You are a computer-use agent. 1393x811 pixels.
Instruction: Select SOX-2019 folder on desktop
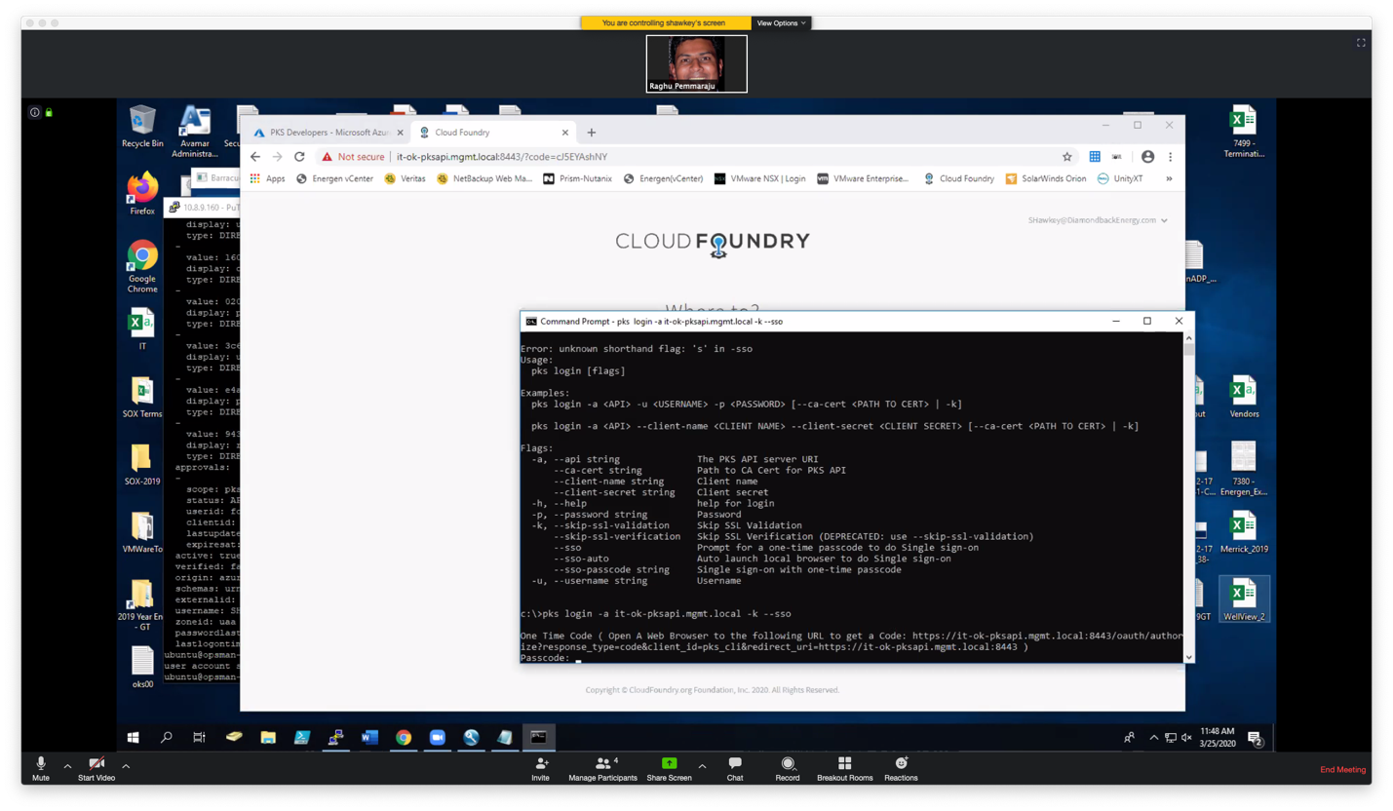point(142,465)
